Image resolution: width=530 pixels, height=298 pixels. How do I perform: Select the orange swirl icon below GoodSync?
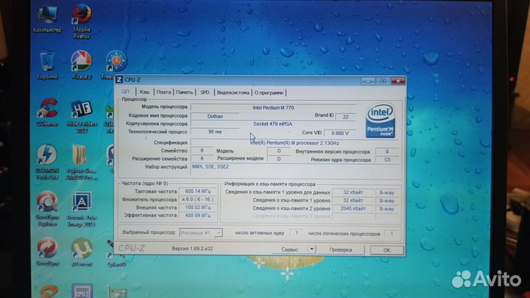click(49, 291)
